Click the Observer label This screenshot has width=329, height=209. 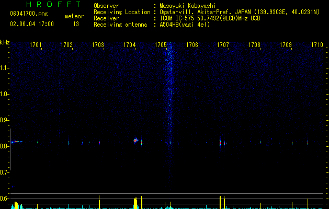[x=106, y=6]
